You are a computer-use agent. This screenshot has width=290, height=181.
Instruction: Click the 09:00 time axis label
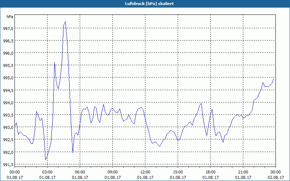pos(112,172)
